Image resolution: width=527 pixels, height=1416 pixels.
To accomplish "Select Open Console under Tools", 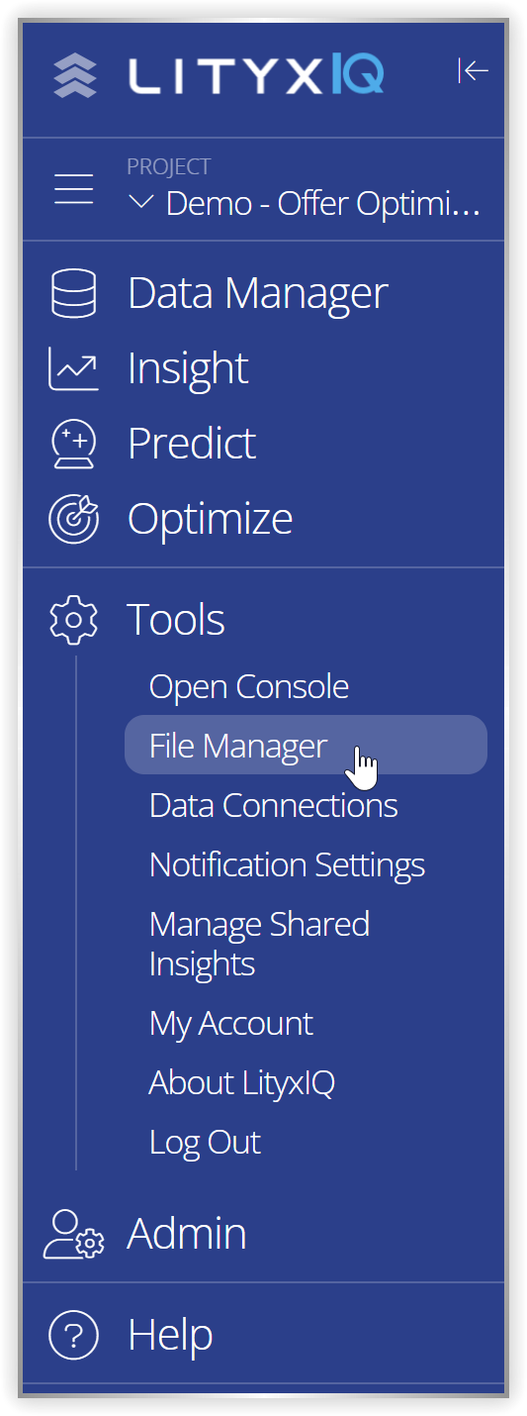I will point(249,687).
